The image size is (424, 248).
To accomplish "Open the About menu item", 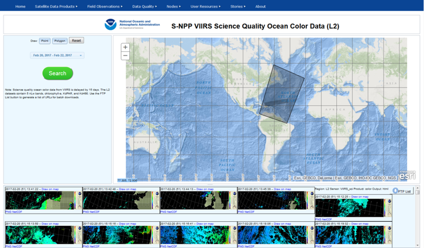I will click(x=260, y=6).
